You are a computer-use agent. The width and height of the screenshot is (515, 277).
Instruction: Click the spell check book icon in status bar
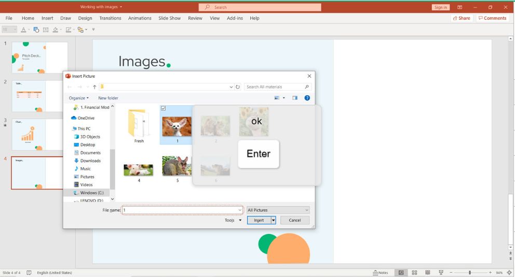coord(29,272)
